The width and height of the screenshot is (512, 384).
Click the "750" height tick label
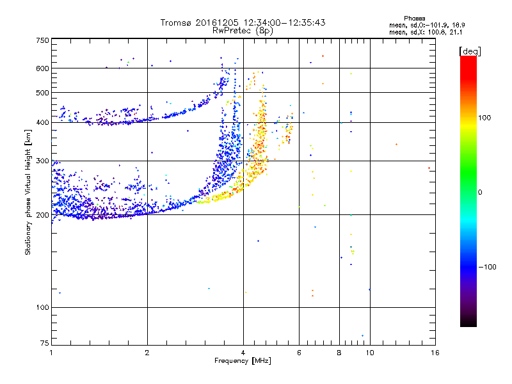pos(42,40)
